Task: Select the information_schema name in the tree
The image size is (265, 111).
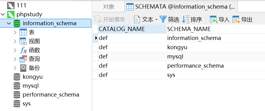Action: [x=50, y=23]
